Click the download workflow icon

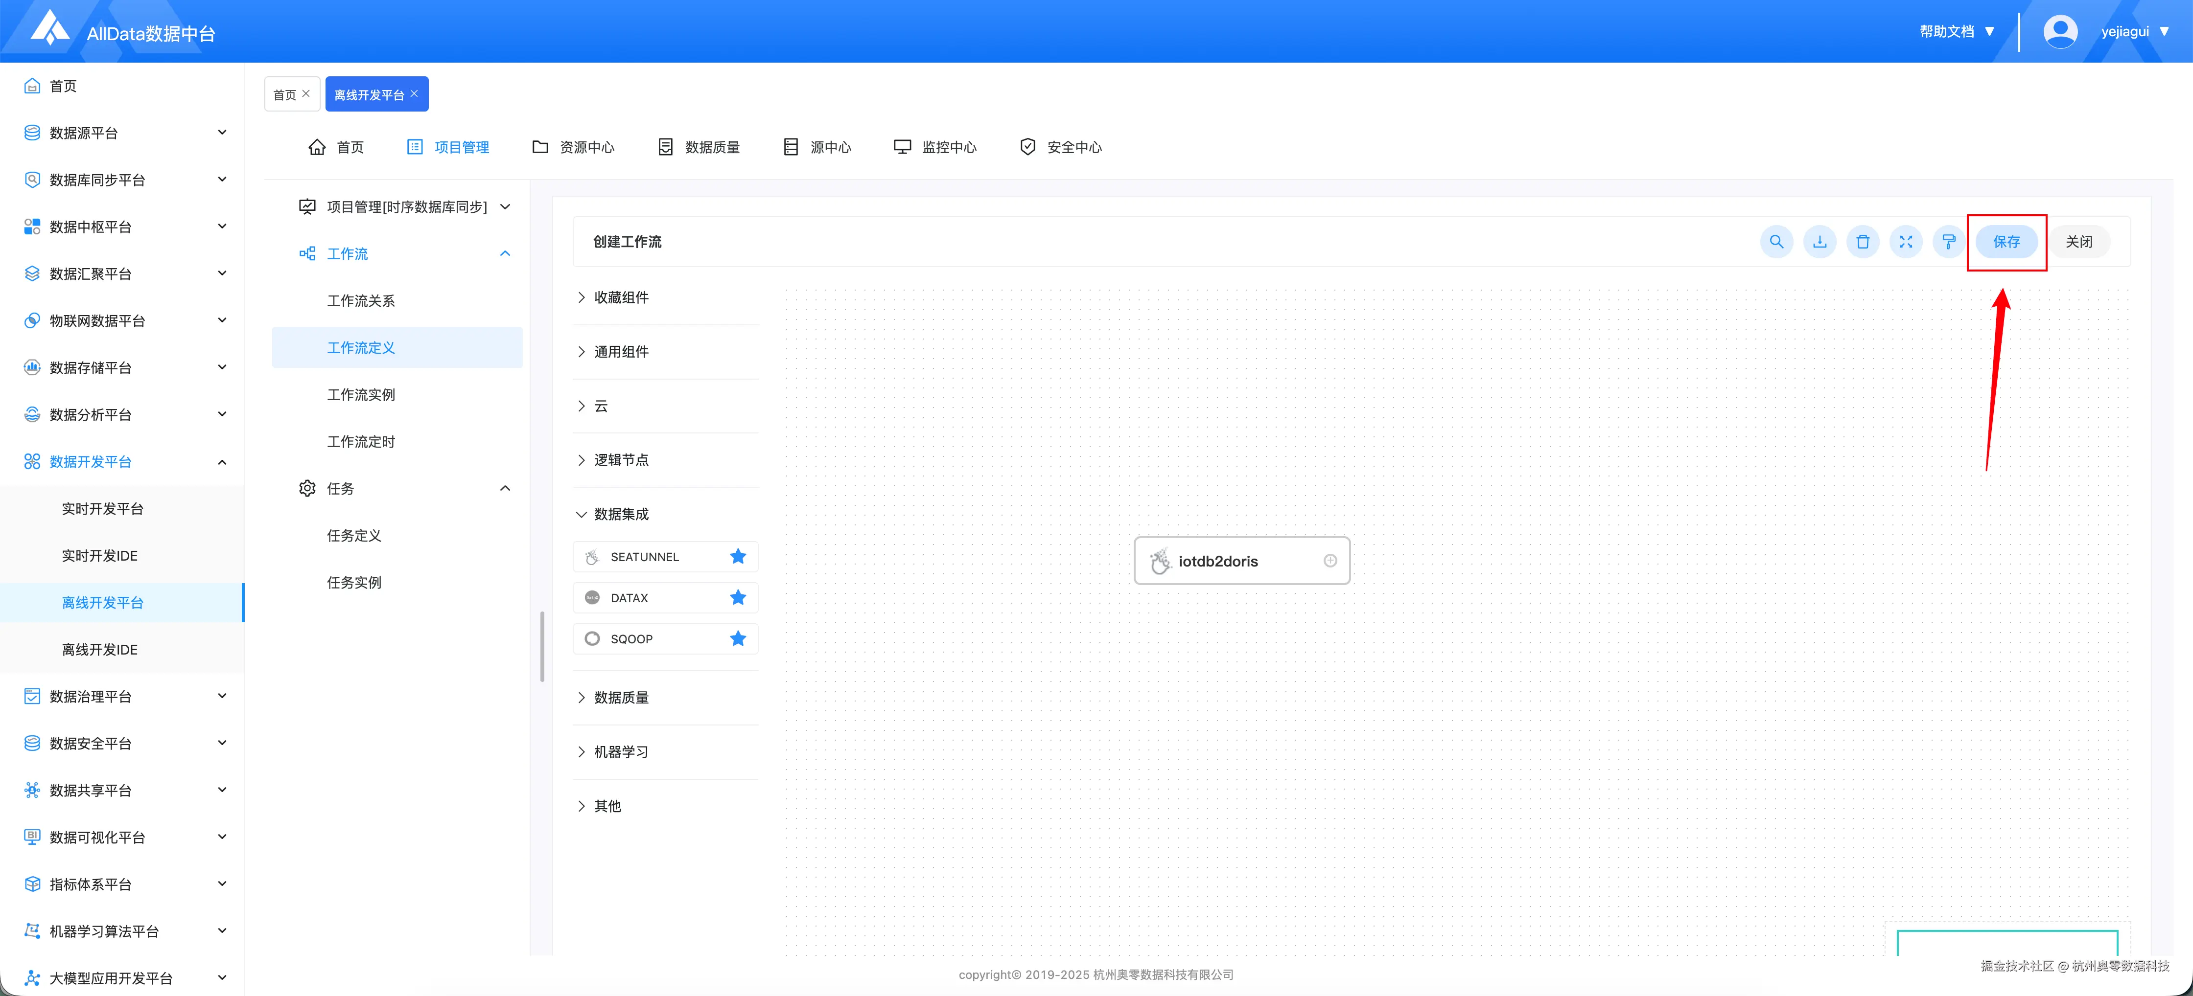[x=1820, y=242]
